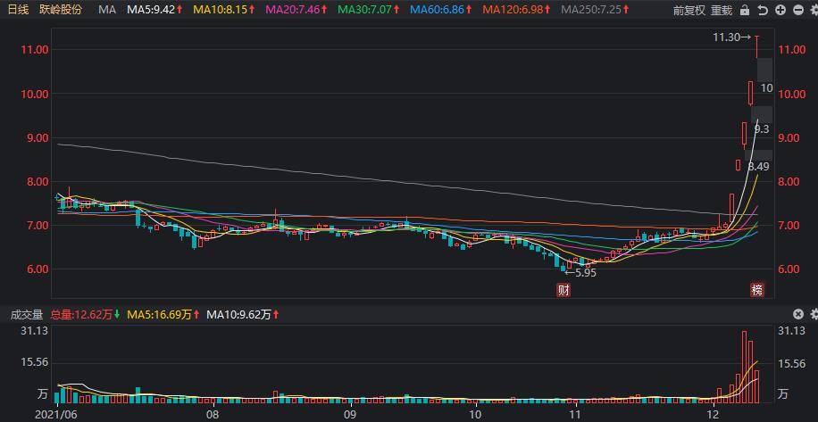Click the 财 financial report marker
Screen dimensions: 818x422
(563, 290)
